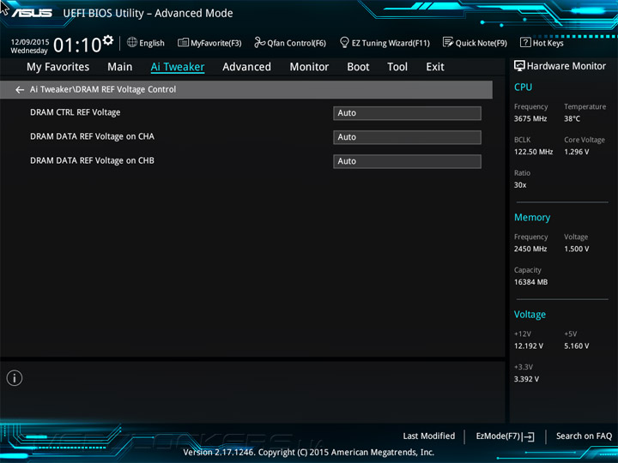
Task: Open the Exit tab
Action: click(434, 67)
